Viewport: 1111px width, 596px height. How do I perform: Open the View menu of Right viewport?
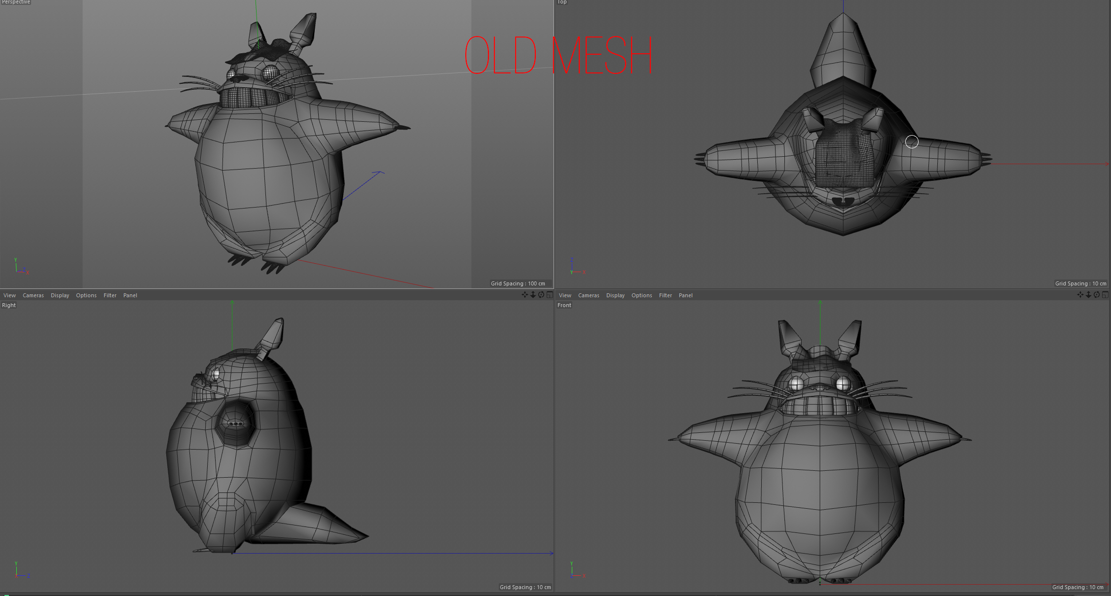click(x=9, y=295)
